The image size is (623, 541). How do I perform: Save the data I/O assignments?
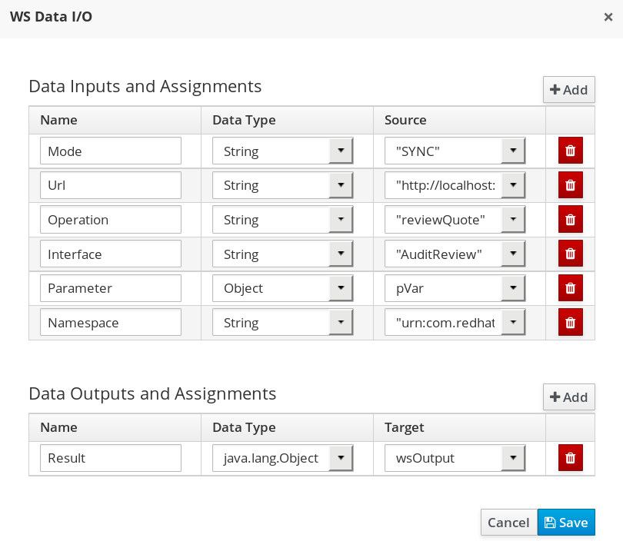pos(566,523)
